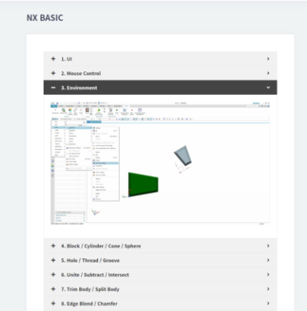The image size is (307, 311).
Task: Open "6. Unite / Subtract / Intersect" title
Action: [x=95, y=275]
